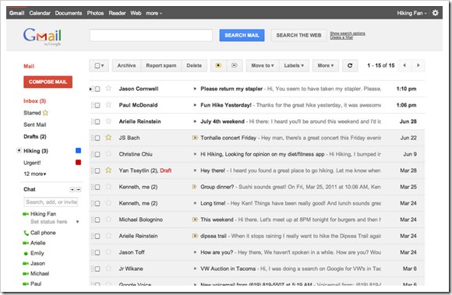Open the select-all checkbox dropdown

tap(99, 65)
